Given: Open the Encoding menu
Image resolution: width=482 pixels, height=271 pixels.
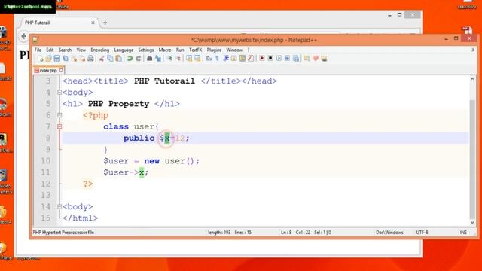Looking at the screenshot, I should pos(100,50).
